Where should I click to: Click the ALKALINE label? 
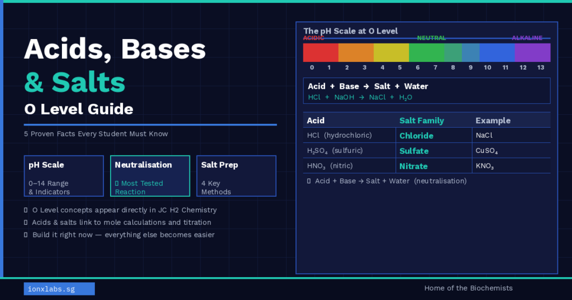click(527, 38)
